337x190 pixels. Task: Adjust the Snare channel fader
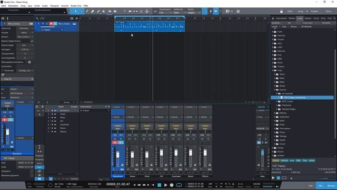[132, 155]
